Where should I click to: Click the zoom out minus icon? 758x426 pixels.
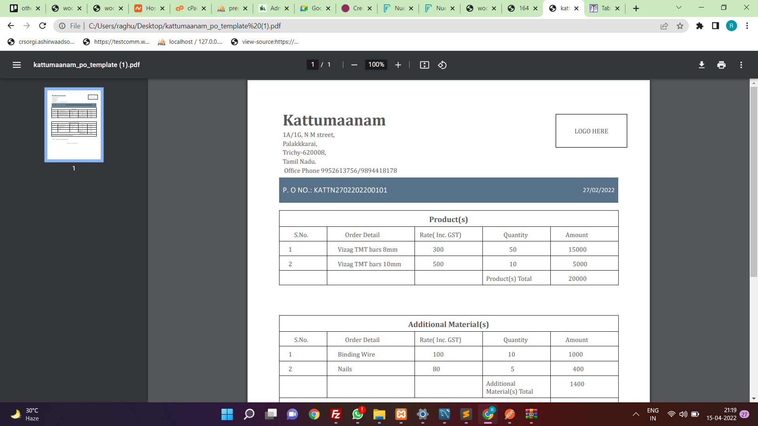[x=354, y=65]
